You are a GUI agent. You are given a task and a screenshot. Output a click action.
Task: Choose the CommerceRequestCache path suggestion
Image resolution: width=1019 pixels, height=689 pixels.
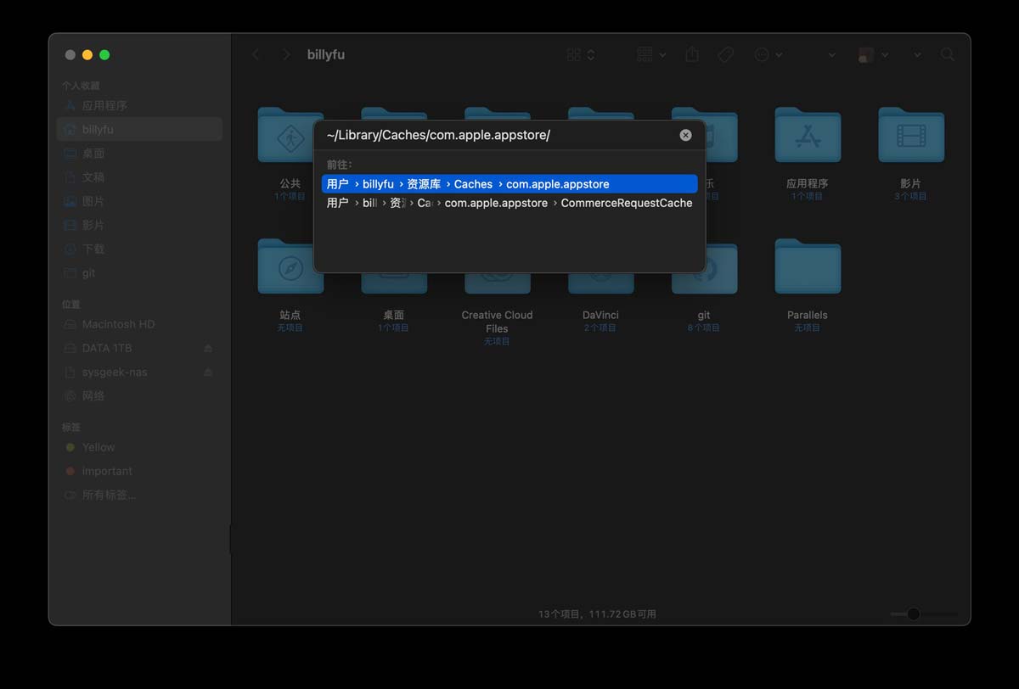tap(509, 204)
